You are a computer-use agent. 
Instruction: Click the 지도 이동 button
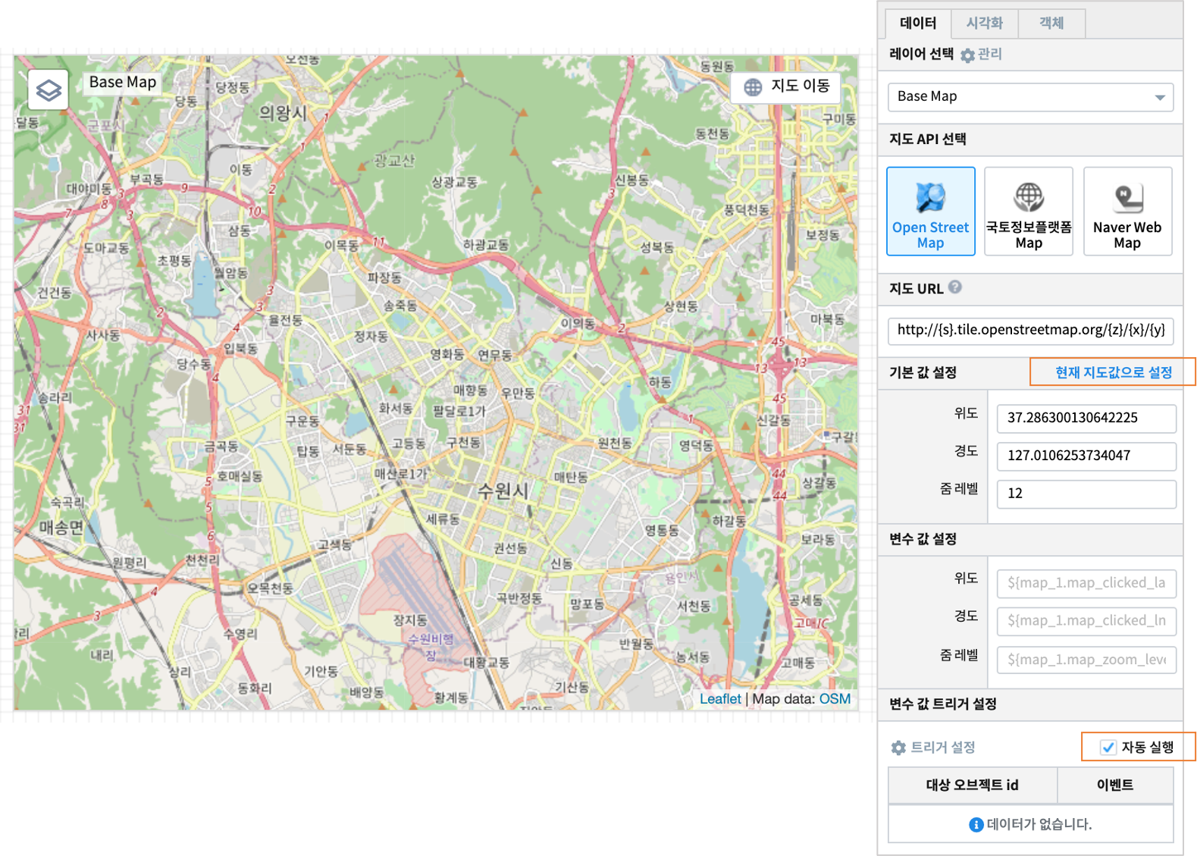(x=785, y=86)
